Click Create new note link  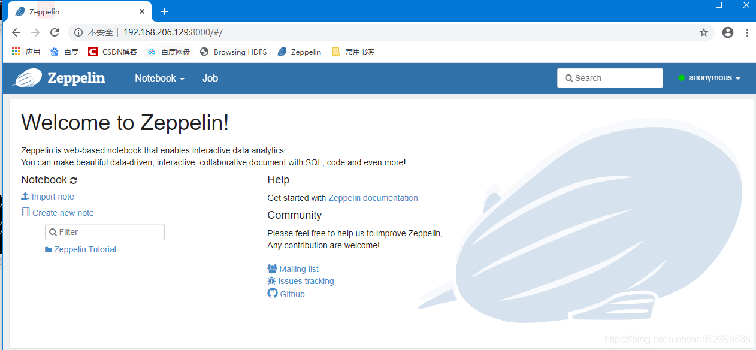pos(58,213)
